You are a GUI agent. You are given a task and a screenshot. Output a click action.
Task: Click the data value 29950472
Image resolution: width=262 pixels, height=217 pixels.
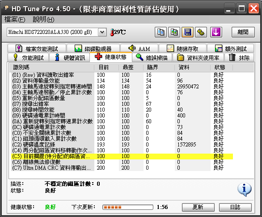pos(188,87)
